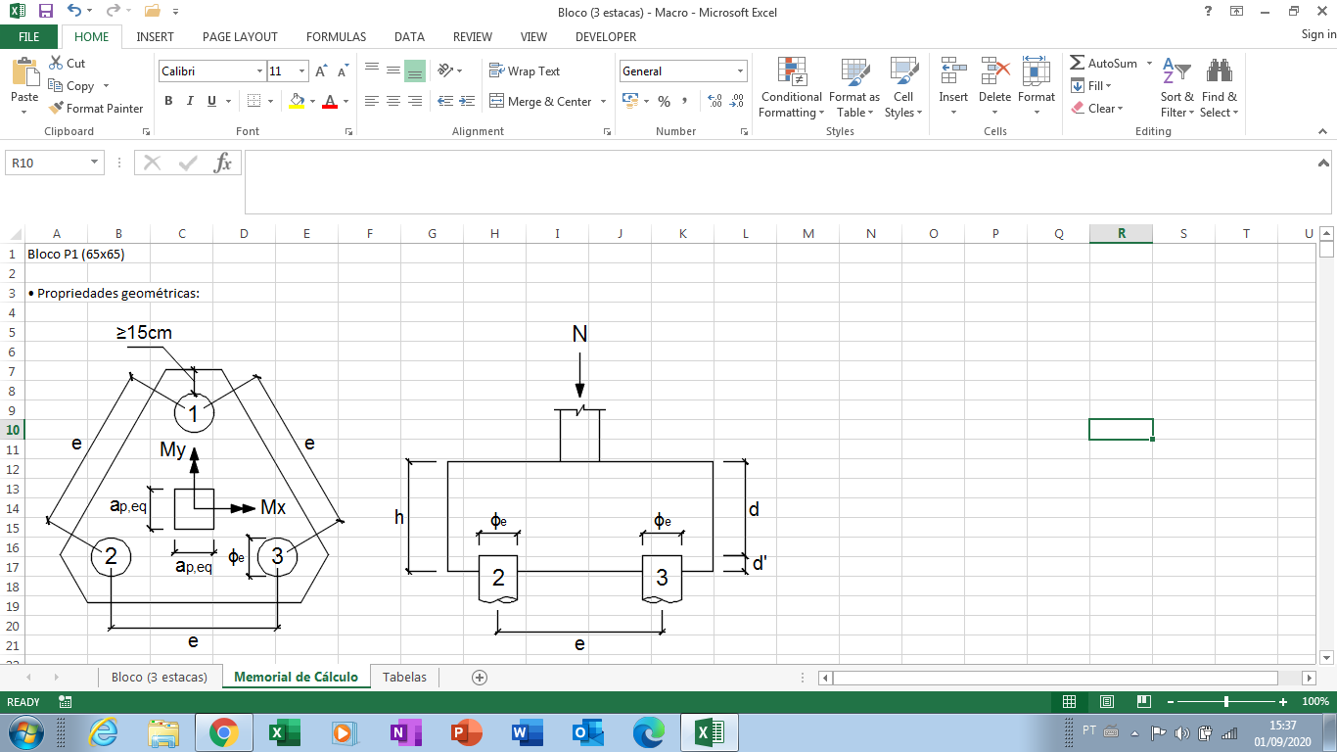Switch to the FORMULAS tab

[x=336, y=37]
